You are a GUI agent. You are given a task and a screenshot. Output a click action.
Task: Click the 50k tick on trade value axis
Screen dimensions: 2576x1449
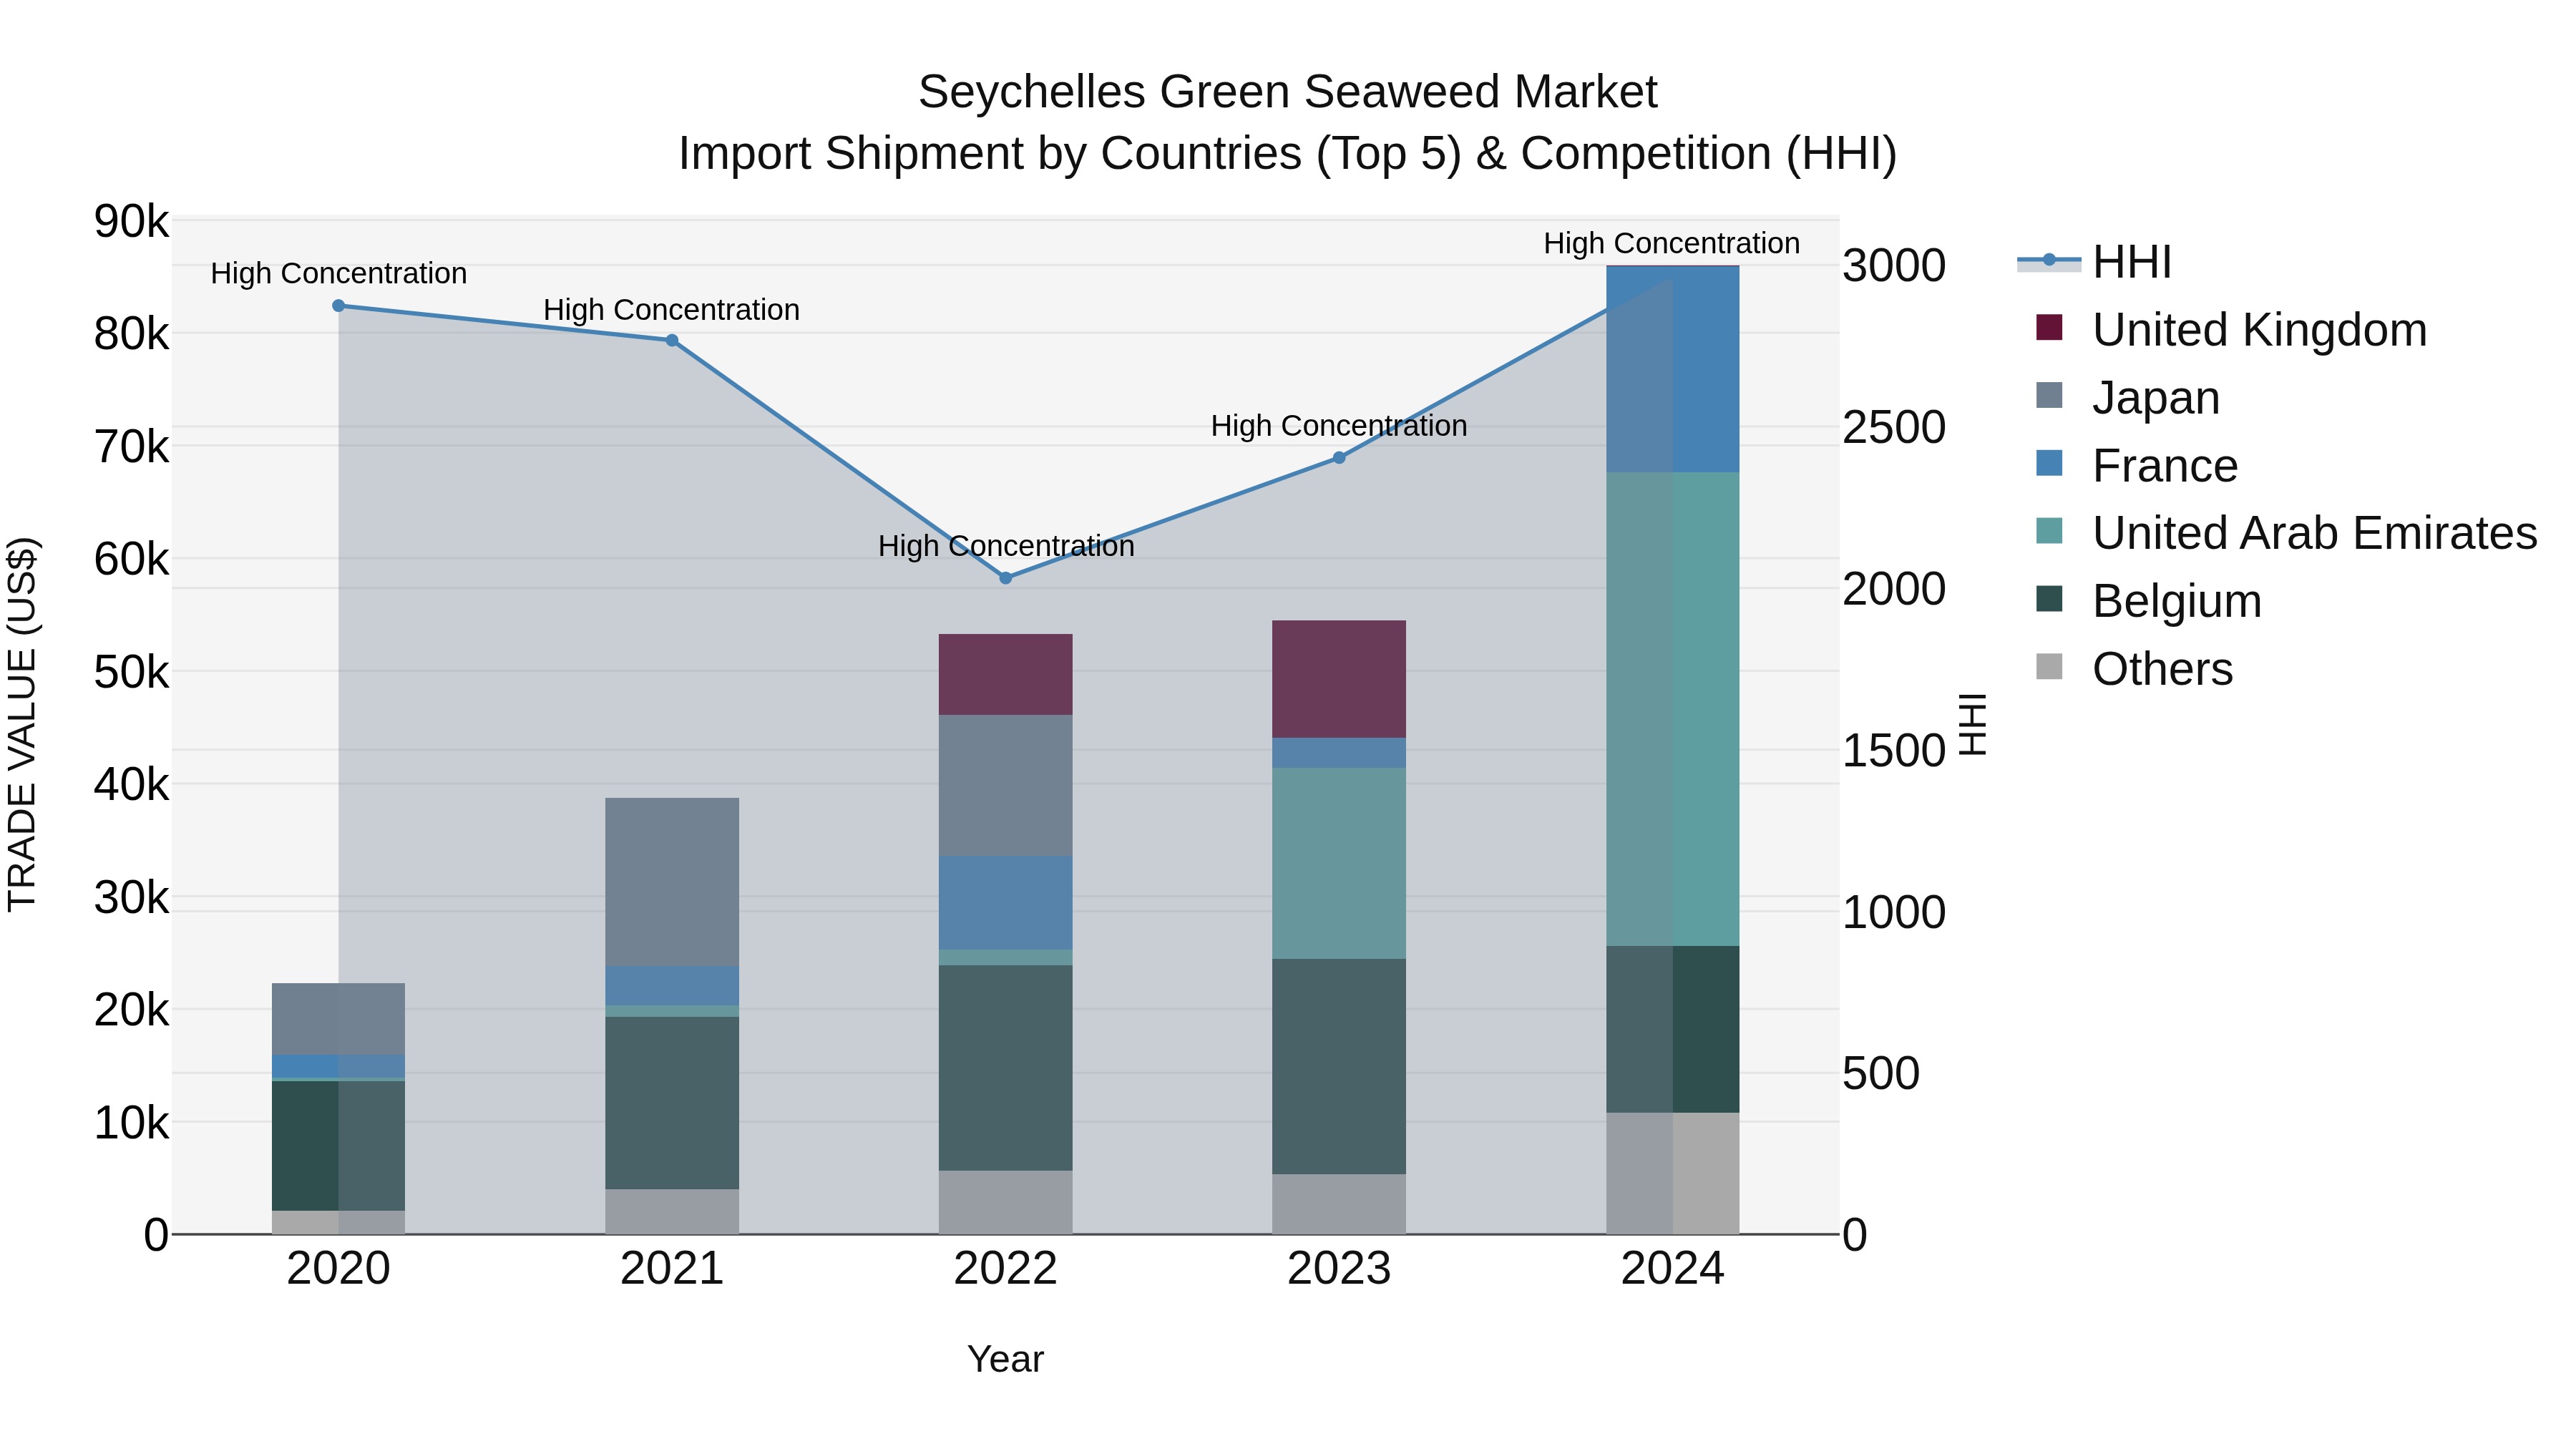pyautogui.click(x=131, y=672)
